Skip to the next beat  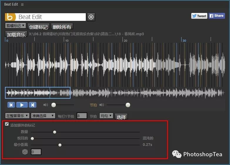(x=33, y=105)
